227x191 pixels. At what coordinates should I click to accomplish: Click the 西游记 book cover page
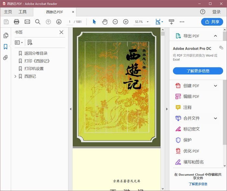coord(116,87)
